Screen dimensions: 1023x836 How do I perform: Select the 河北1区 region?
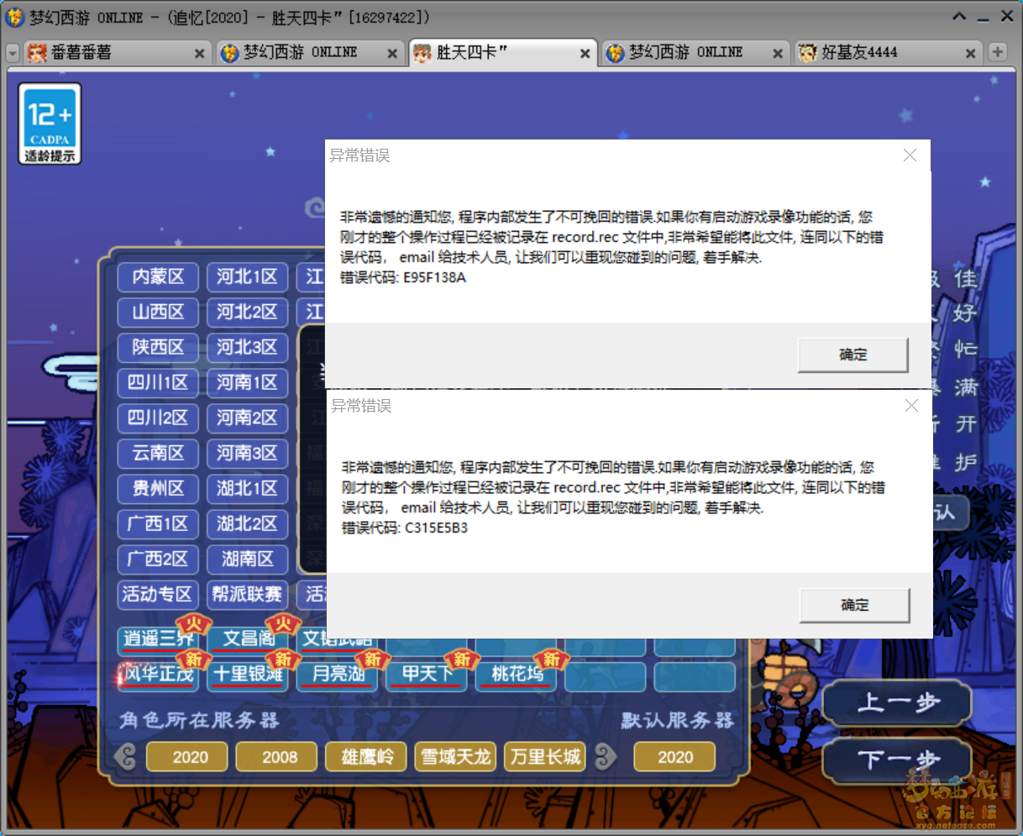pos(247,276)
